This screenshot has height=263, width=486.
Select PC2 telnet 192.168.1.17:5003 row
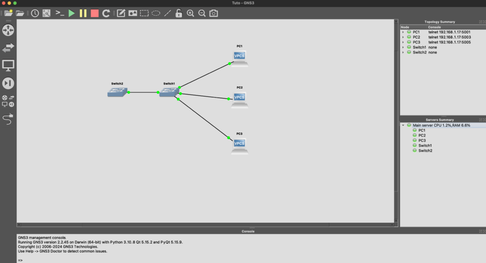coord(443,37)
